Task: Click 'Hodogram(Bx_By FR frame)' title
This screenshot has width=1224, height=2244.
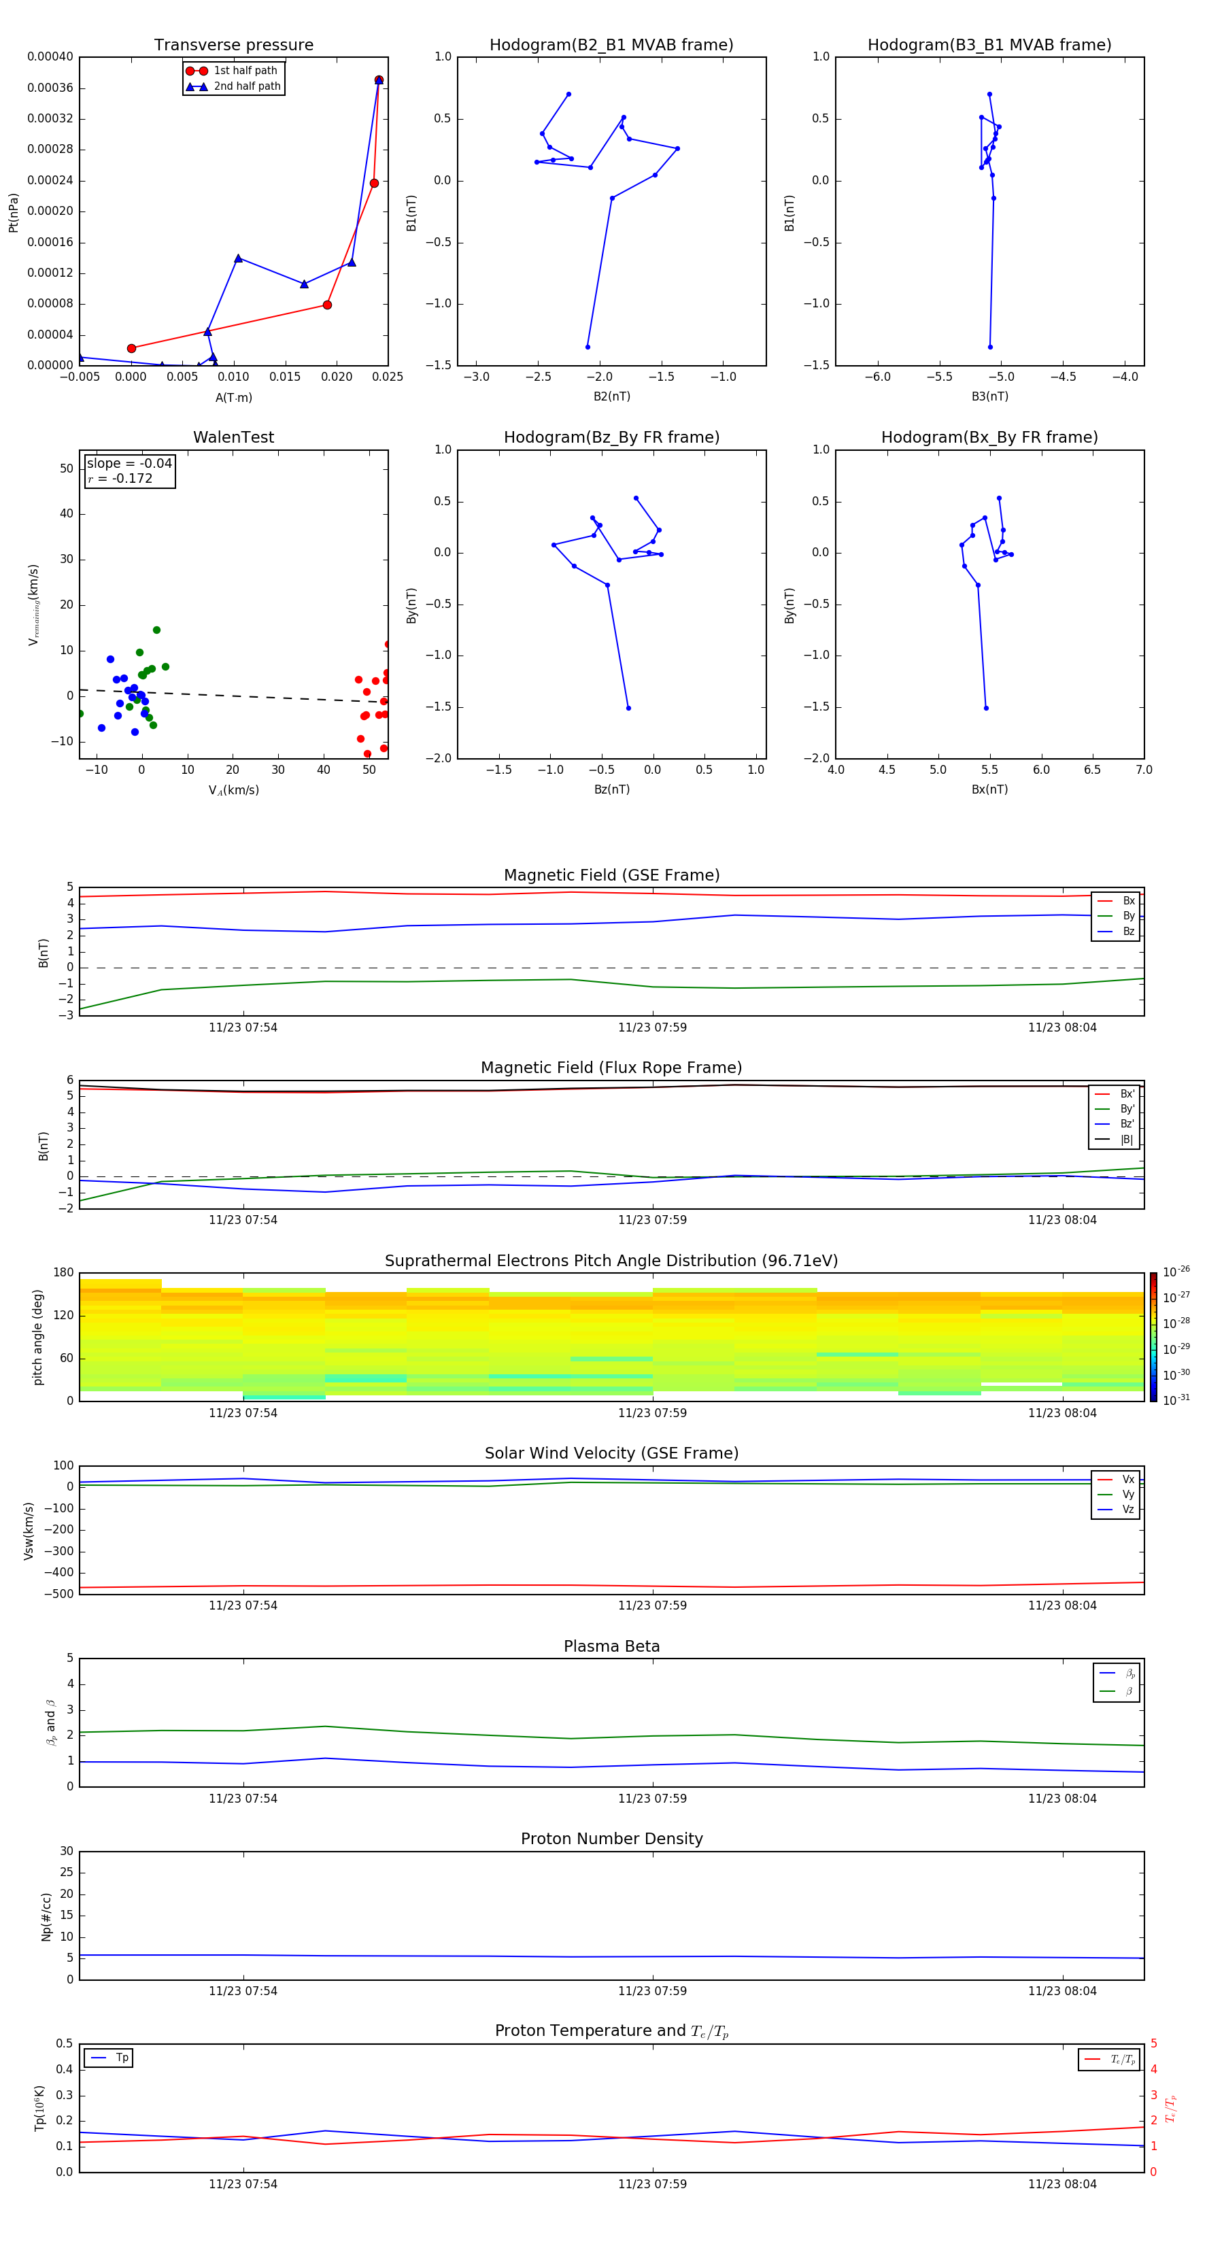Action: click(x=989, y=437)
